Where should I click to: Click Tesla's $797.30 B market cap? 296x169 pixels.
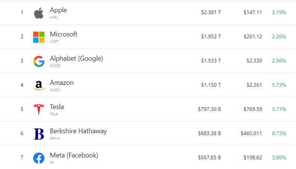pos(209,109)
